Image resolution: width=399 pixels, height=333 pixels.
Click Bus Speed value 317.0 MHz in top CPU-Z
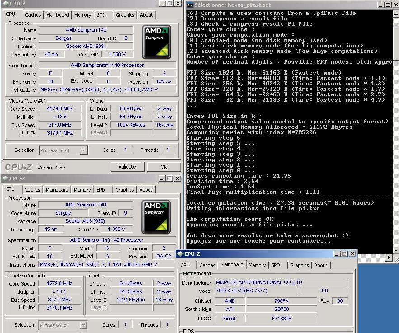coord(60,125)
